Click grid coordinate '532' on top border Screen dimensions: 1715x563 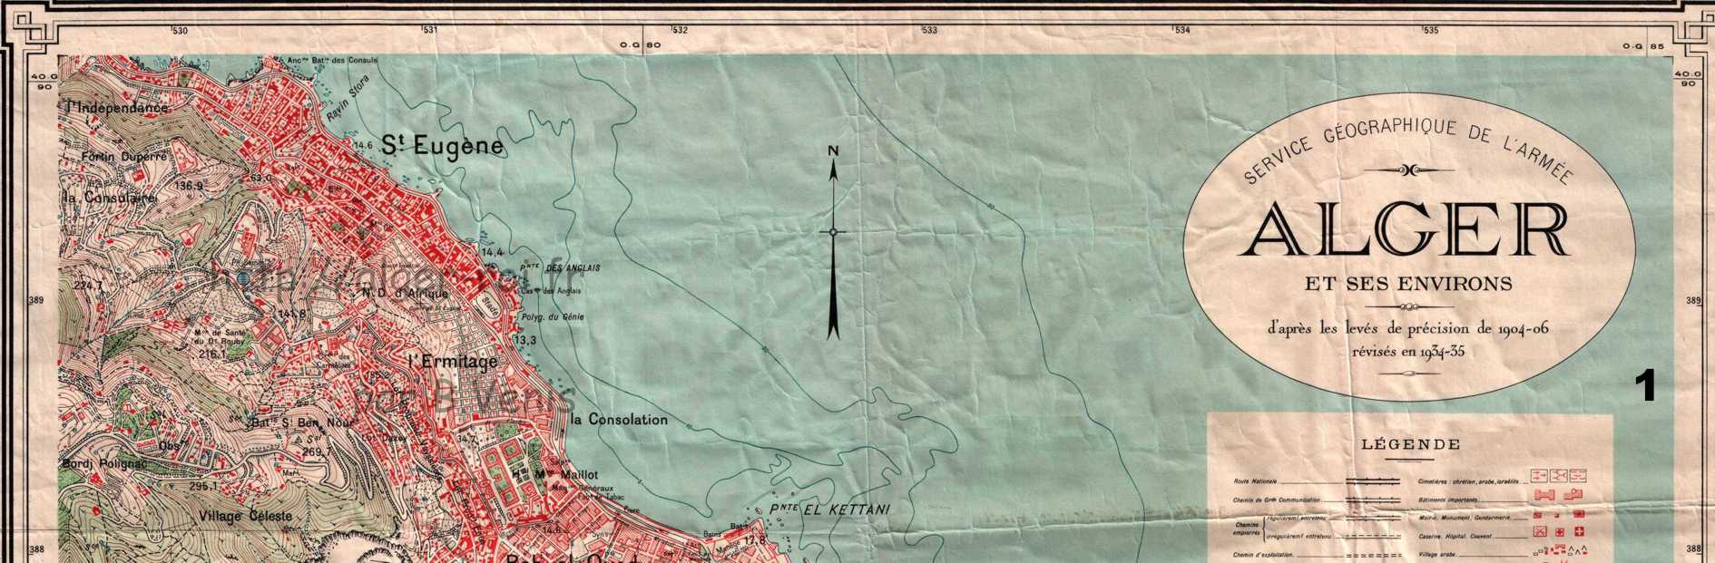(x=681, y=31)
